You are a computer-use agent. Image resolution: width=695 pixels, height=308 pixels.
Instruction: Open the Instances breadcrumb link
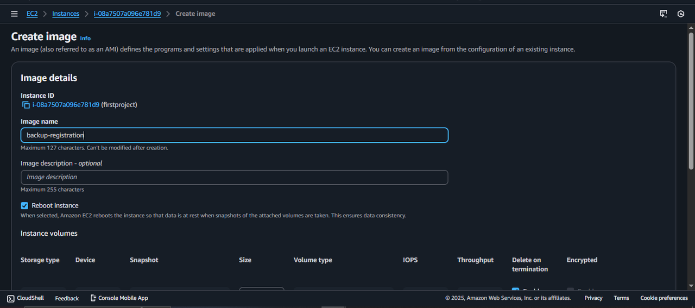(66, 14)
